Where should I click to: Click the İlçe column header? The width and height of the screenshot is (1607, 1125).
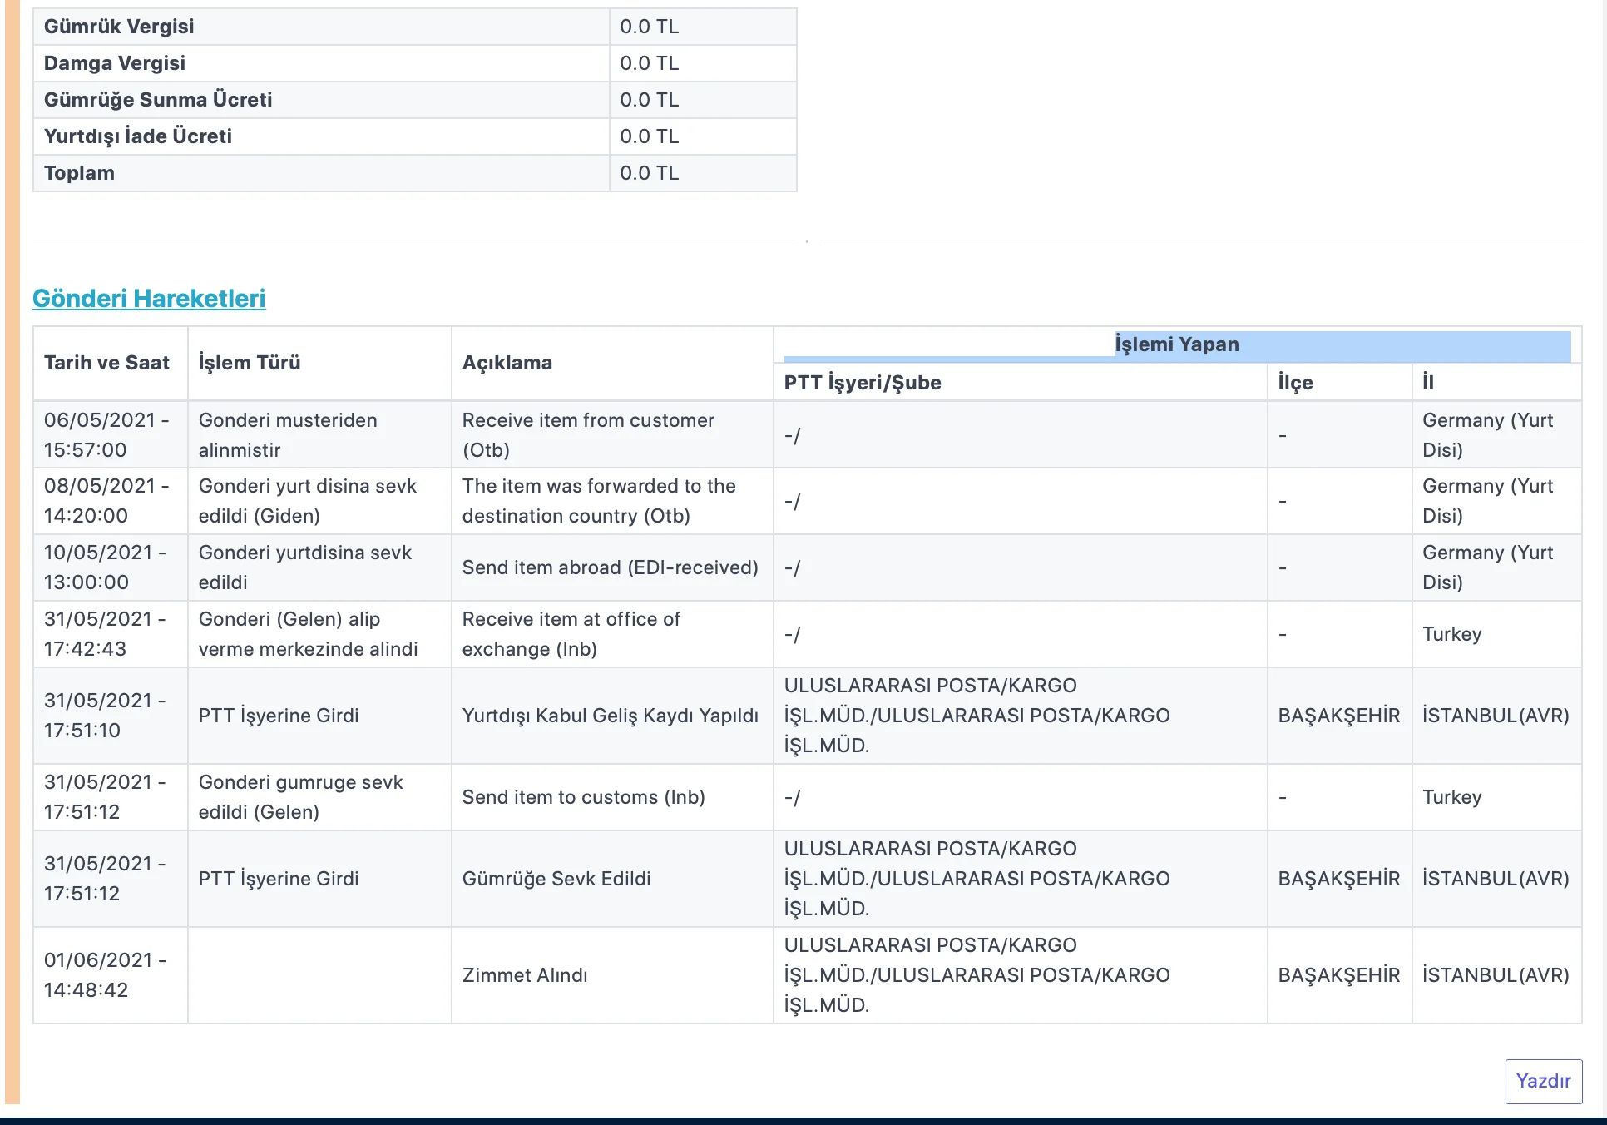(x=1295, y=383)
